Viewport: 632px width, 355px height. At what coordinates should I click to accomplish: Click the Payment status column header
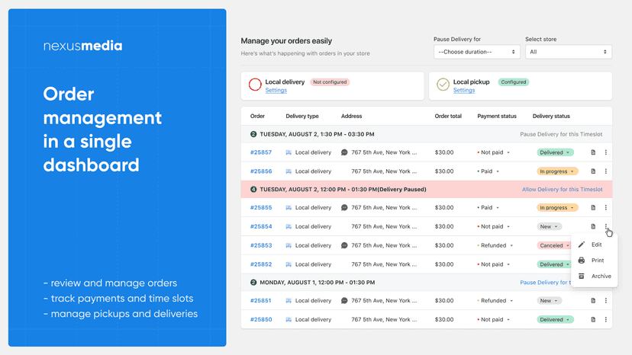[497, 117]
